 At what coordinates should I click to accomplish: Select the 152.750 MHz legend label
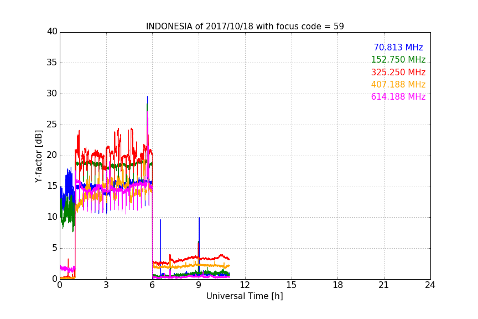tap(398, 59)
